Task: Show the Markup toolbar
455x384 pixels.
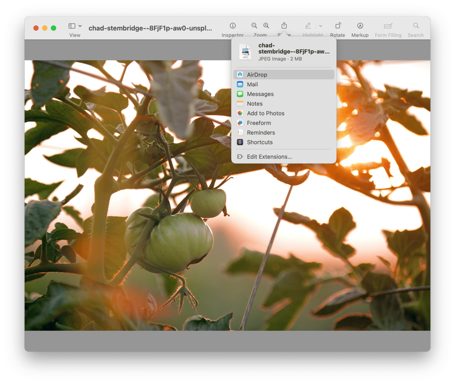Action: coord(360,26)
